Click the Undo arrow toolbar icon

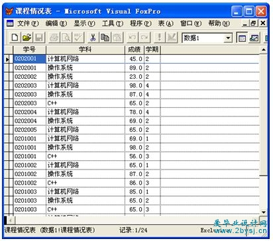click(133, 38)
